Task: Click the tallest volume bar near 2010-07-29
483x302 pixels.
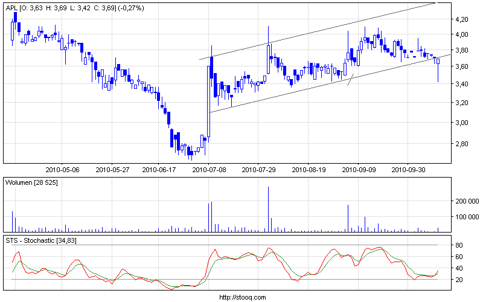Action: (x=268, y=209)
